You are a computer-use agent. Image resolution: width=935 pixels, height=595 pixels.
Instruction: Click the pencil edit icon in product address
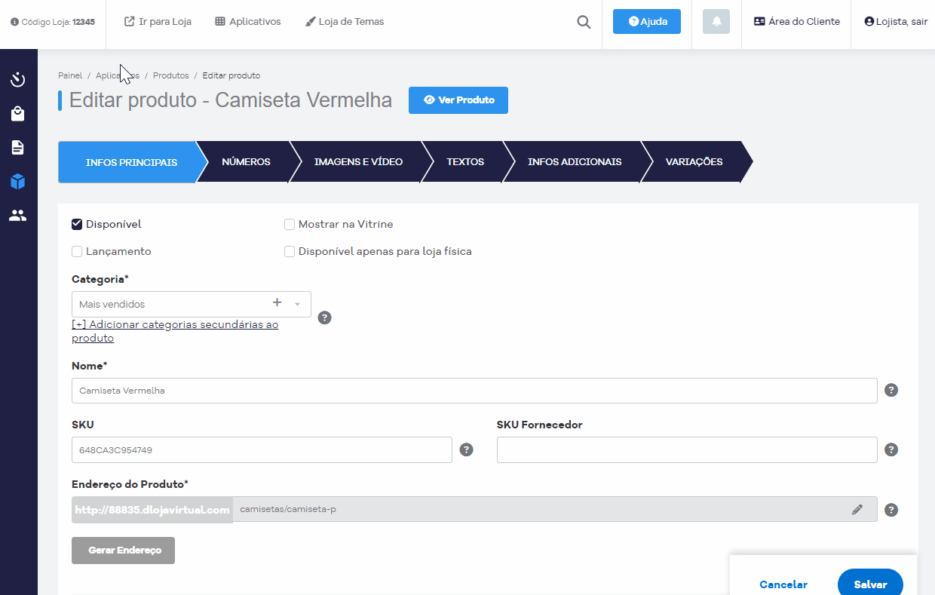coord(857,510)
